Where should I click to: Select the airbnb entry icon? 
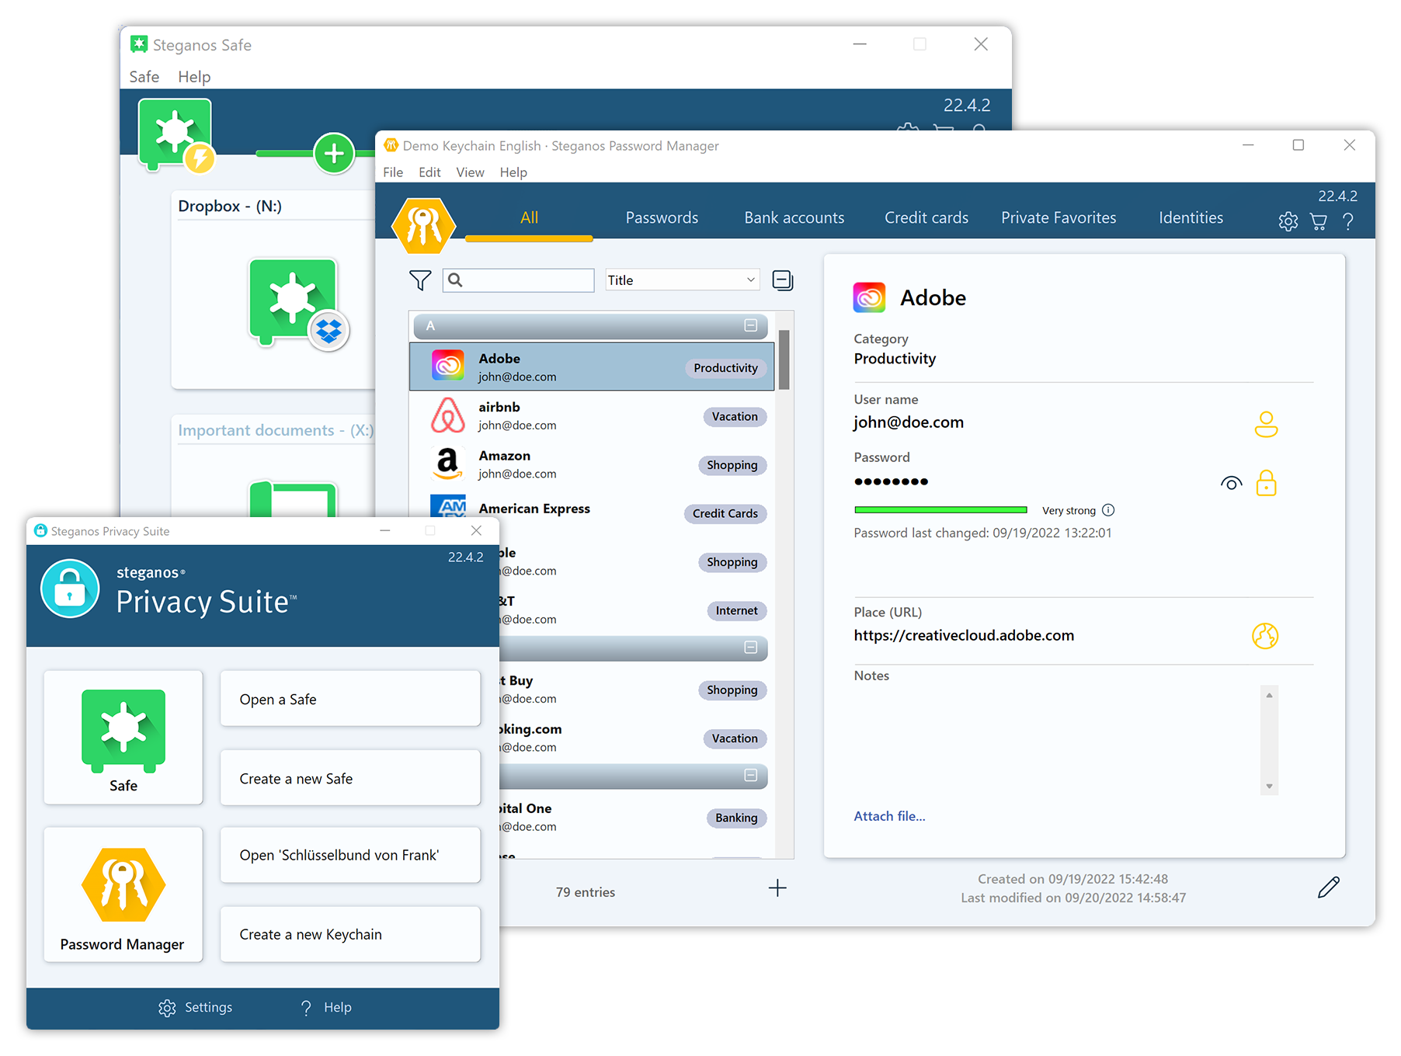[x=448, y=415]
